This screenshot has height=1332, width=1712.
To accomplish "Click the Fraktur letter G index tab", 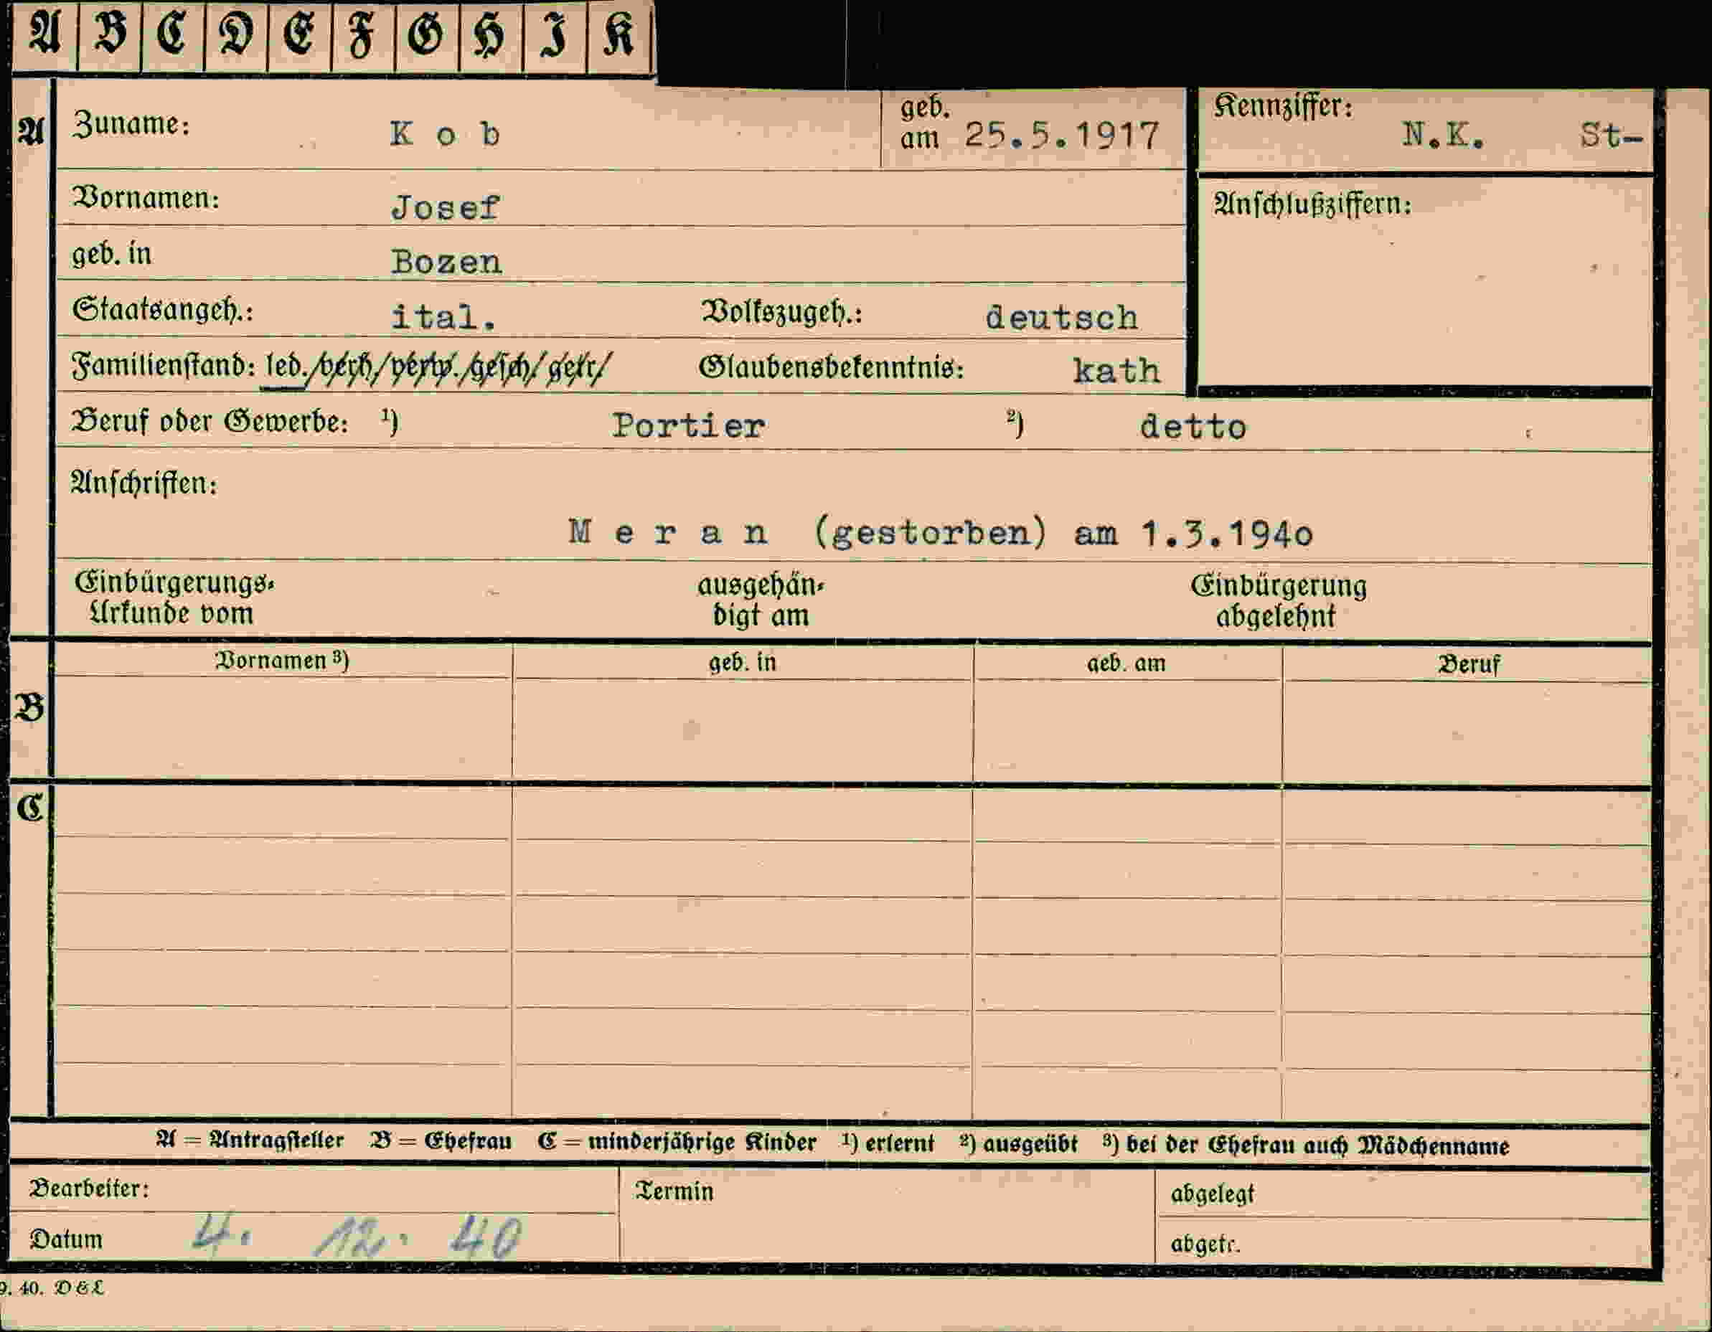I will point(426,34).
